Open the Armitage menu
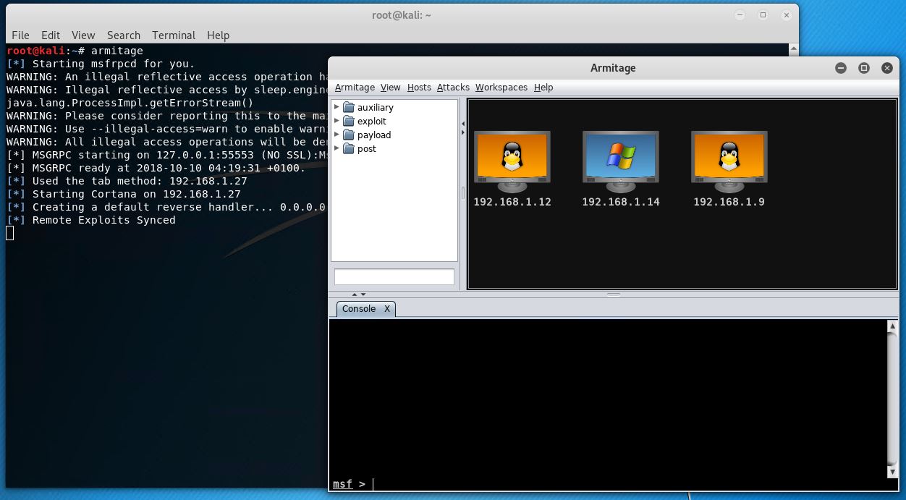 click(x=355, y=87)
